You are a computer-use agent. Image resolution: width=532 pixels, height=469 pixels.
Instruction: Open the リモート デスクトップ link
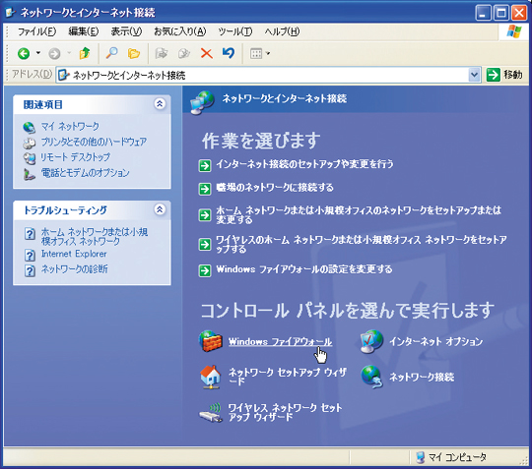click(x=75, y=157)
